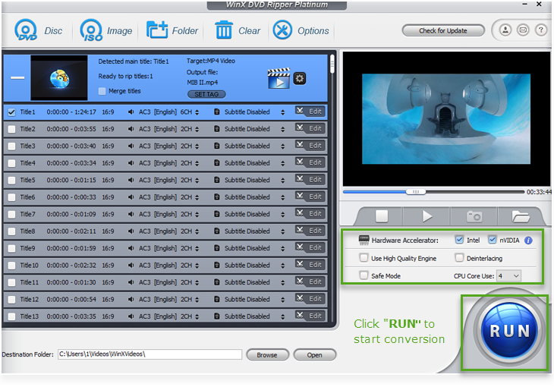Image resolution: width=554 pixels, height=387 pixels.
Task: Open Title1 audio track selector
Action: (x=197, y=112)
